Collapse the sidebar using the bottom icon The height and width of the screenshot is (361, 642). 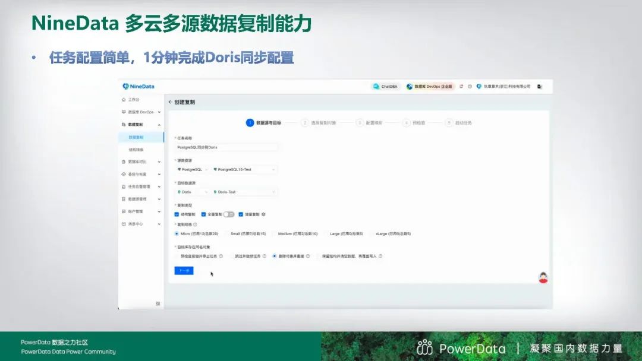coord(158,303)
